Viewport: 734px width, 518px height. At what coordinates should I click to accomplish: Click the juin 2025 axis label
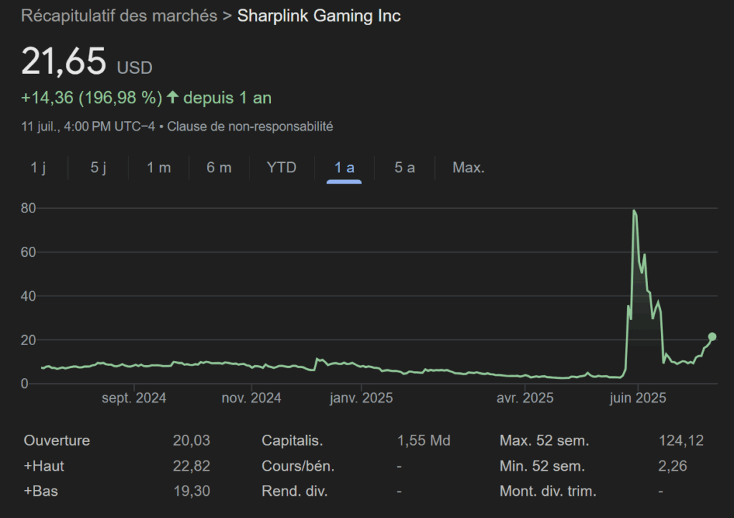point(637,398)
